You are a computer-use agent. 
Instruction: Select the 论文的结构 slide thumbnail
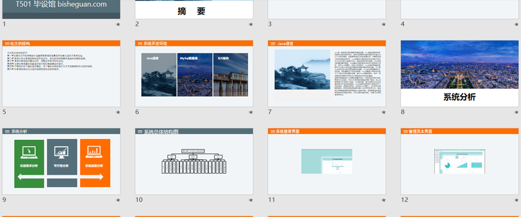pyautogui.click(x=61, y=73)
